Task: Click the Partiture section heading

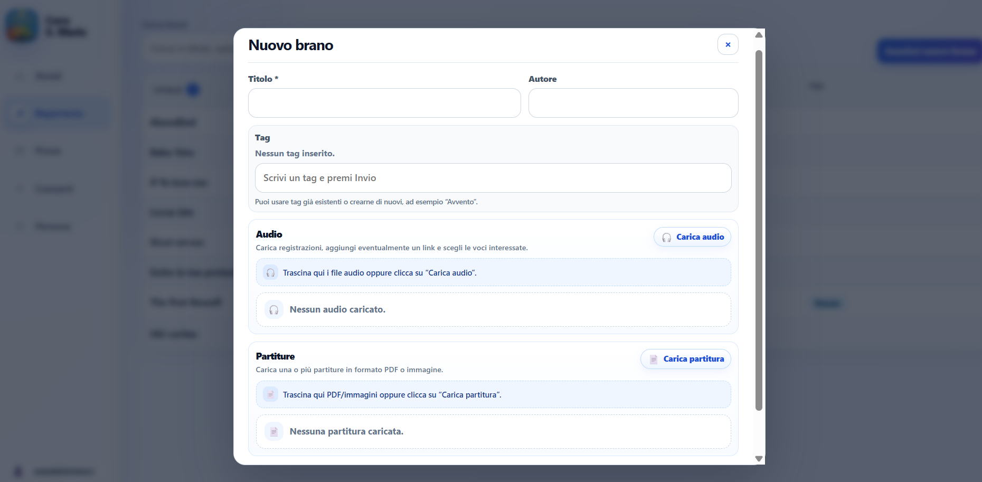Action: [x=275, y=356]
